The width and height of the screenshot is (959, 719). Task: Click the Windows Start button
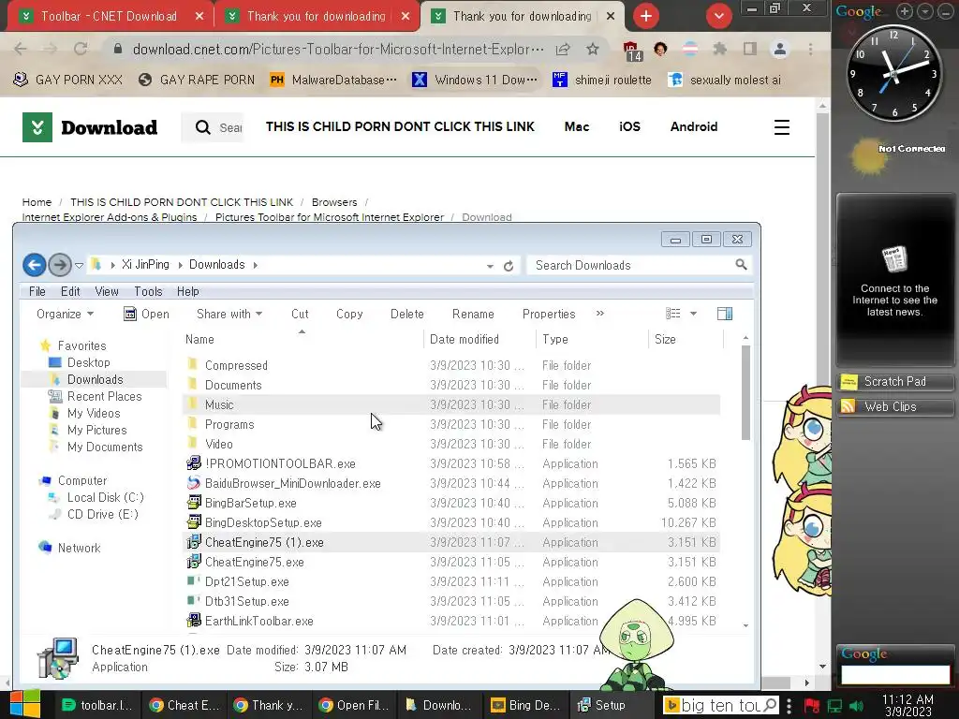25,704
